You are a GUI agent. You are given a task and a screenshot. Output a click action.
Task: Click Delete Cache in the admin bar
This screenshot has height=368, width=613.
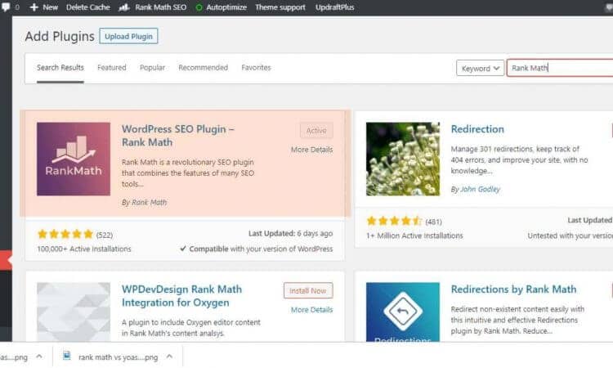point(88,7)
